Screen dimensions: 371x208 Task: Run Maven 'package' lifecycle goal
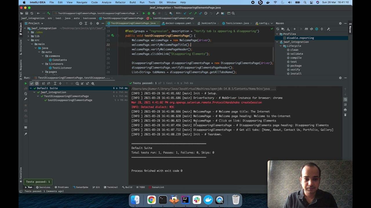tap(296, 66)
